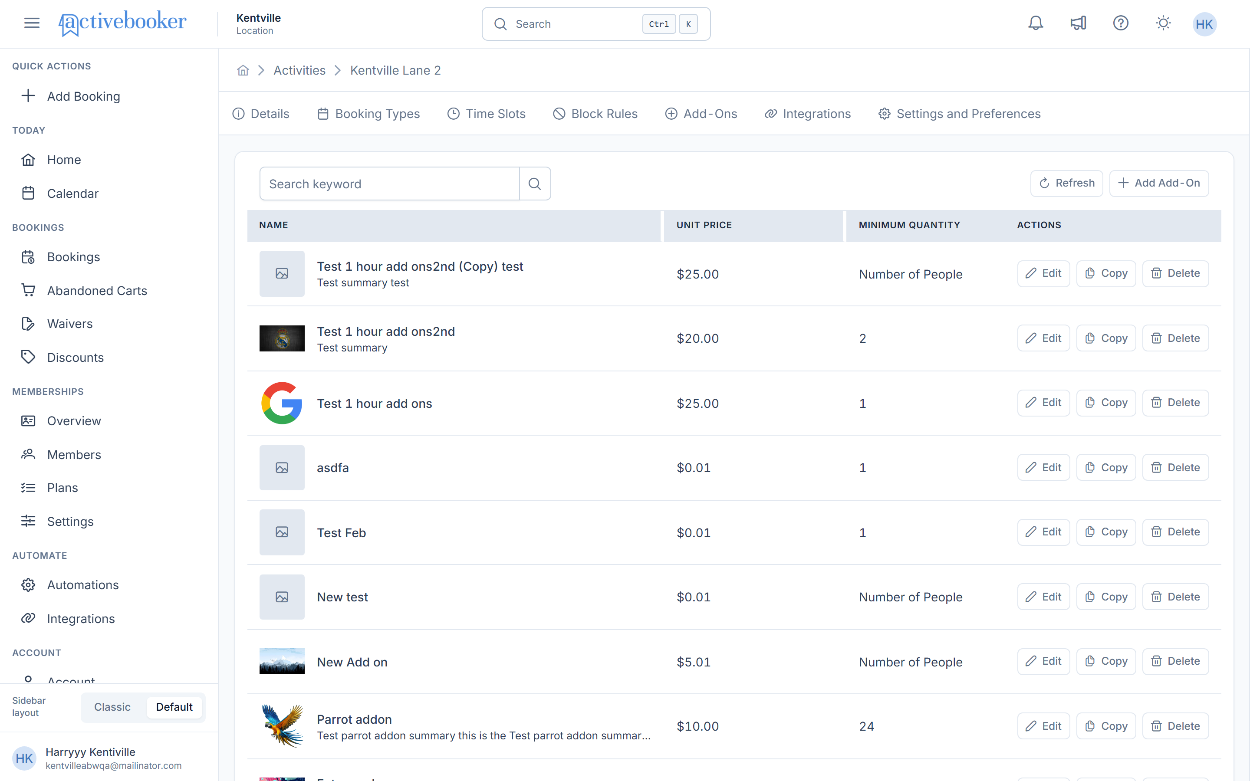Delete the Test 1 hour add ons add-on
This screenshot has width=1250, height=781.
[x=1175, y=402]
